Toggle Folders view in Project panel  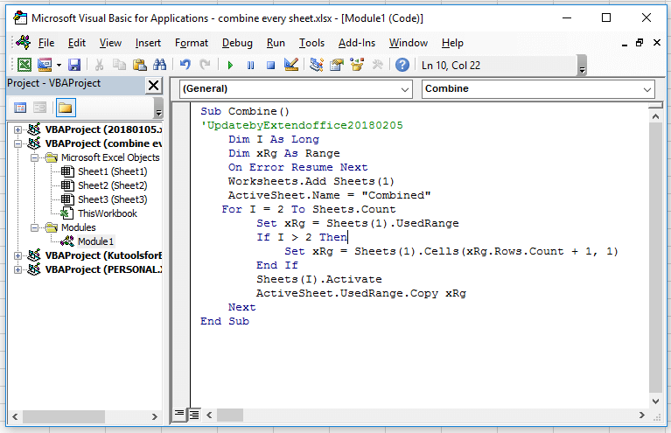coord(66,108)
